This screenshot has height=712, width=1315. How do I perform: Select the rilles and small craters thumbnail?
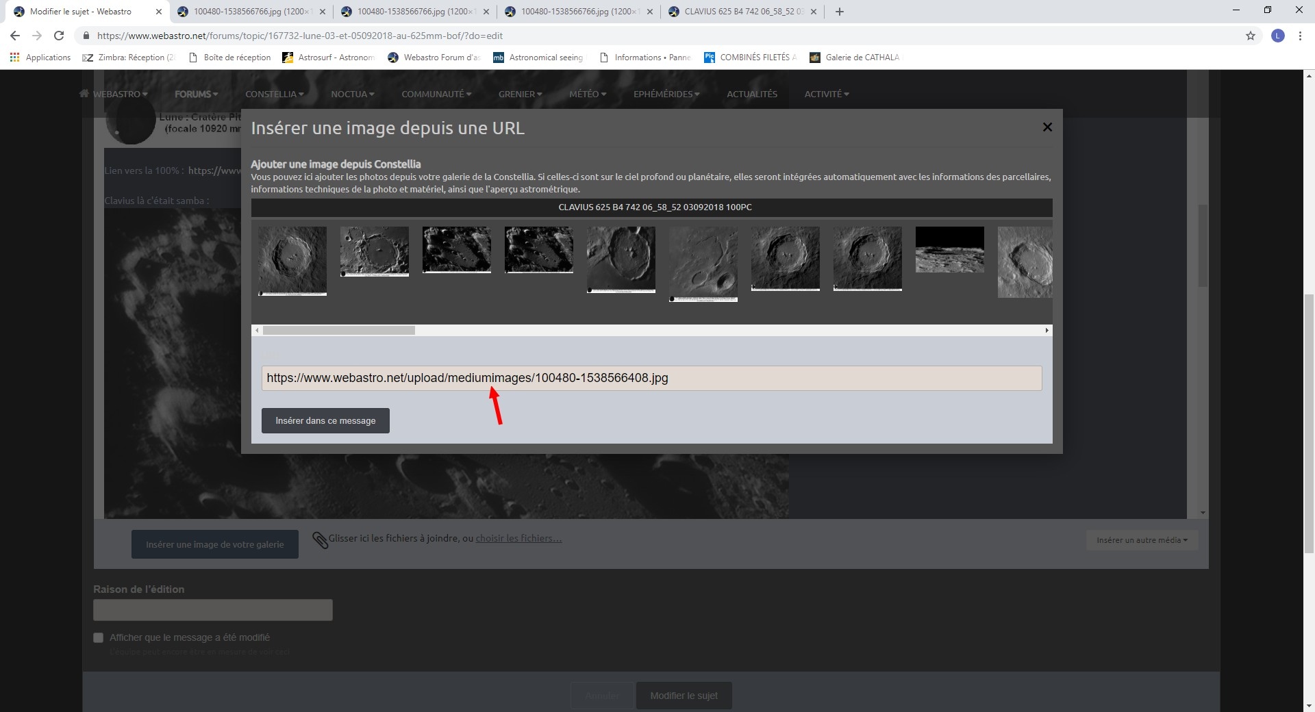[x=703, y=264]
